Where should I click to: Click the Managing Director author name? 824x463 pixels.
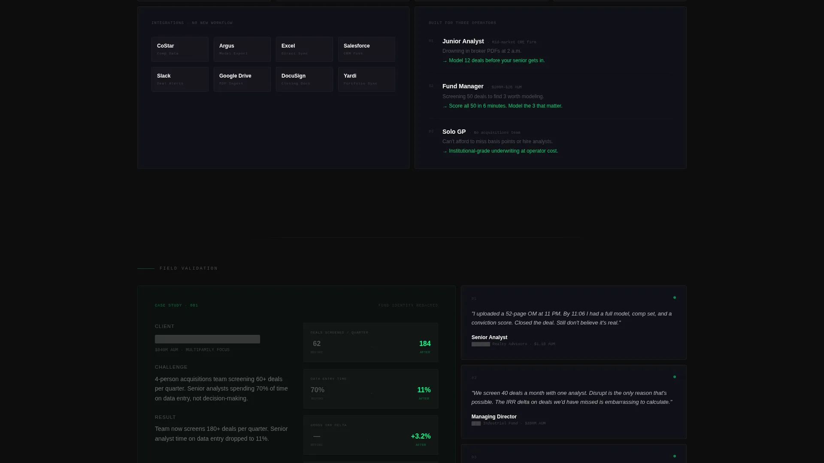point(494,417)
